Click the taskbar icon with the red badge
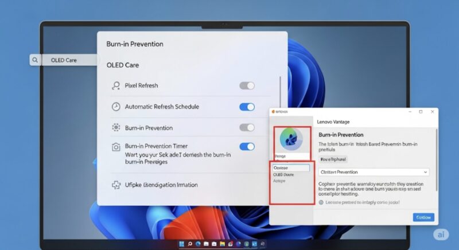This screenshot has width=459, height=250. point(231,244)
